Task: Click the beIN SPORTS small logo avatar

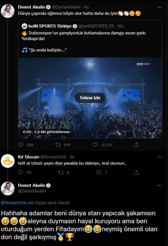Action: (24, 26)
